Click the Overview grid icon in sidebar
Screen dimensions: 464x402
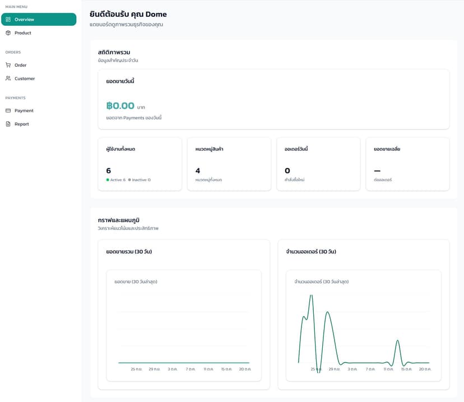[8, 19]
